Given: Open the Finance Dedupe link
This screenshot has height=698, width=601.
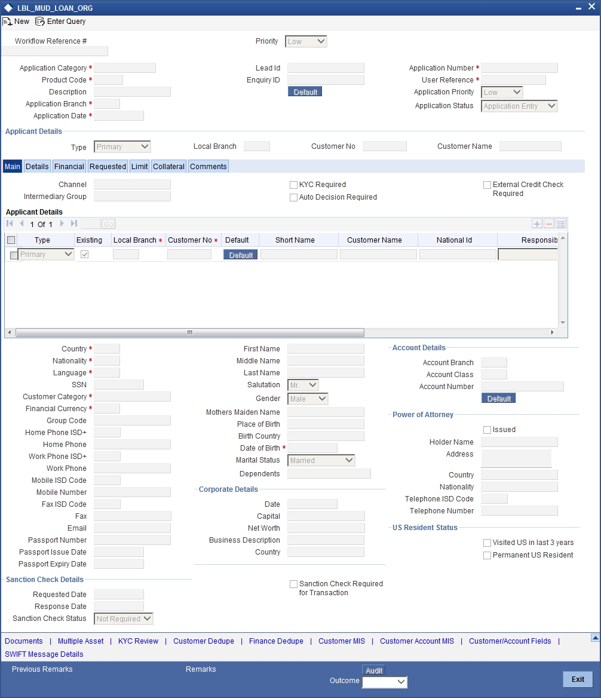Looking at the screenshot, I should [276, 641].
